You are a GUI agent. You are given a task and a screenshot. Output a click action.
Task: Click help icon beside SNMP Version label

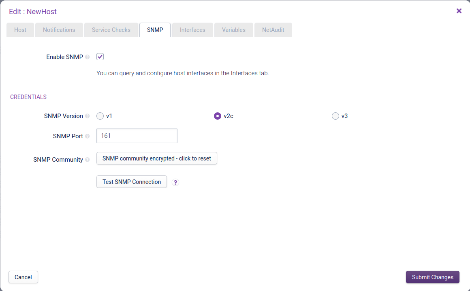(88, 116)
